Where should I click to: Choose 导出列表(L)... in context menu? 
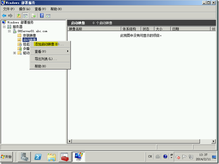coord(50,59)
